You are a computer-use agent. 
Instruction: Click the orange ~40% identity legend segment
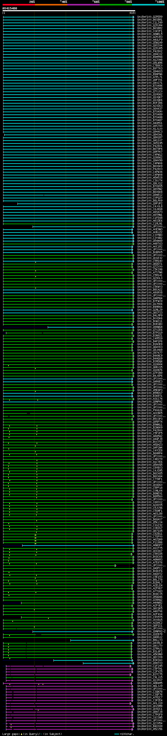[x=51, y=5]
